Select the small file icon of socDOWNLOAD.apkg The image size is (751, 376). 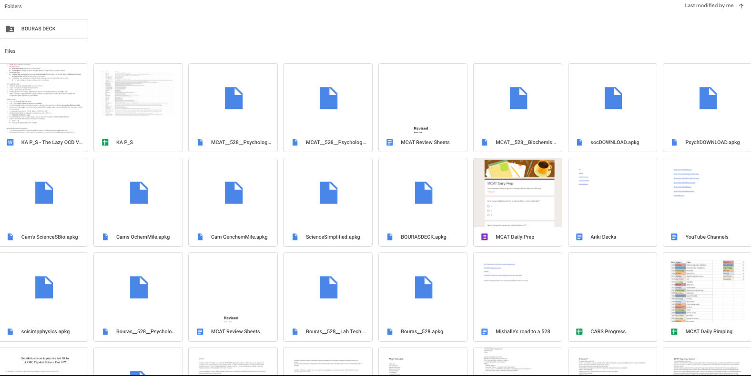[579, 142]
